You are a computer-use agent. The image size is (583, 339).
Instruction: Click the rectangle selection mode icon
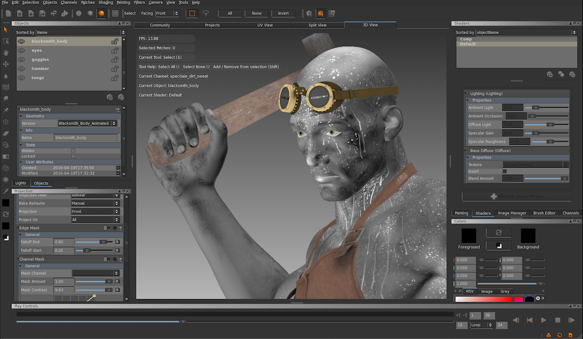(x=192, y=13)
